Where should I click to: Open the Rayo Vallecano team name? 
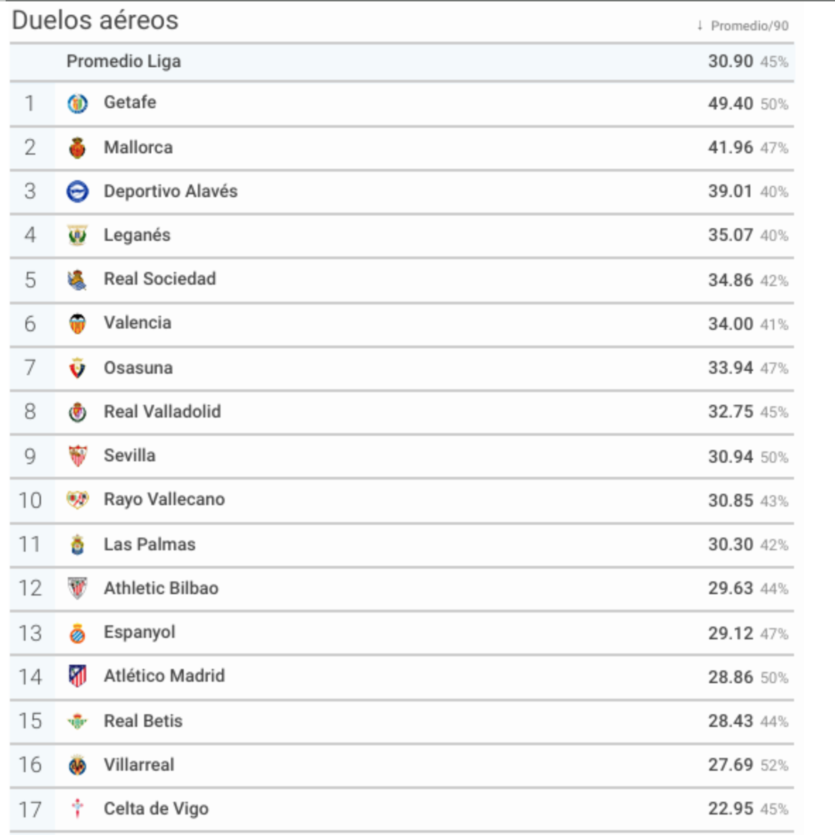pyautogui.click(x=164, y=499)
